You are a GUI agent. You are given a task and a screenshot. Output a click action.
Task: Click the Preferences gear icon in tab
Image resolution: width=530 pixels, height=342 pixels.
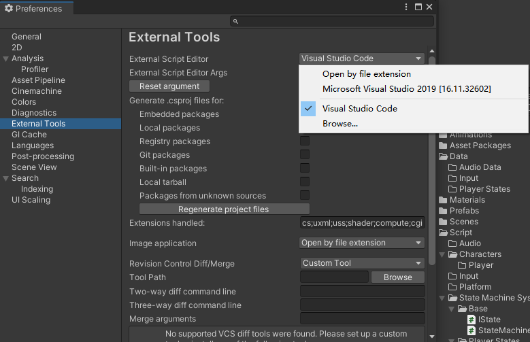(x=9, y=8)
